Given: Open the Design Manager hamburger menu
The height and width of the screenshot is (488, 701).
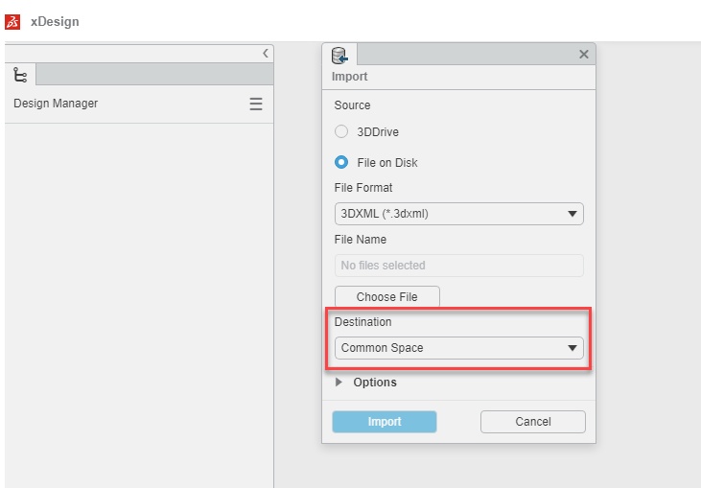Looking at the screenshot, I should pos(256,104).
